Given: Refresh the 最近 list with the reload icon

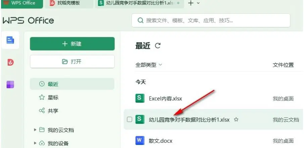Looking at the screenshot, I should 158,46.
